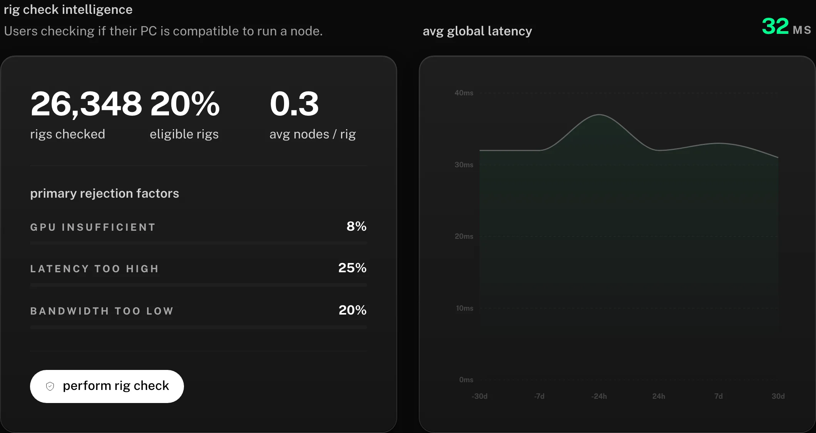Click the subtitle about PC compatibility
The image size is (816, 433).
[x=163, y=31]
